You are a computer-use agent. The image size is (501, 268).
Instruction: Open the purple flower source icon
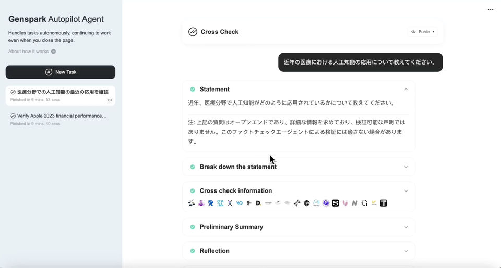(201, 203)
